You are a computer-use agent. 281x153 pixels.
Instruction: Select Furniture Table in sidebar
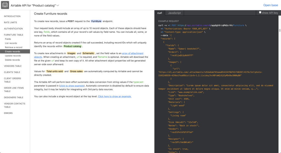coord(13,35)
